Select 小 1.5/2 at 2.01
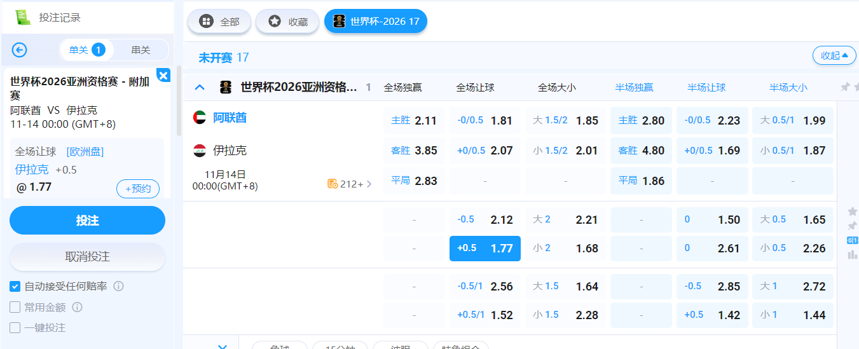Image resolution: width=859 pixels, height=349 pixels. (x=565, y=151)
